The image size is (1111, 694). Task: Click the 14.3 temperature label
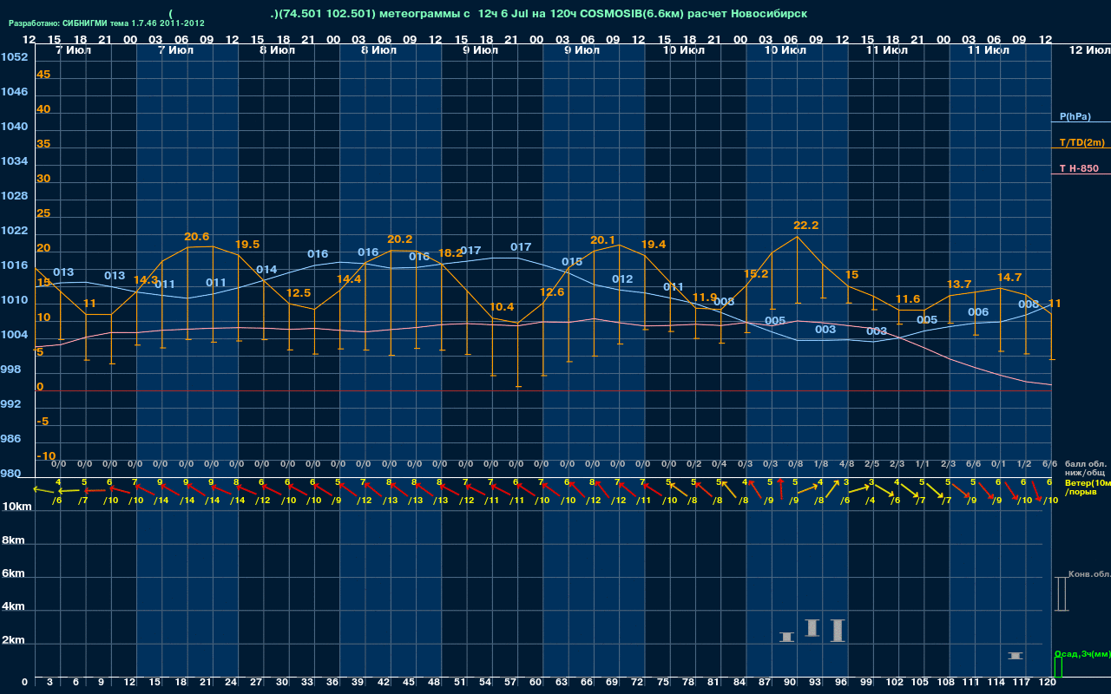[146, 279]
